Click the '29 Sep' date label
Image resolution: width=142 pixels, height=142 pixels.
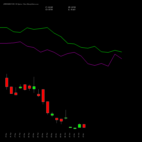click(x=52, y=135)
